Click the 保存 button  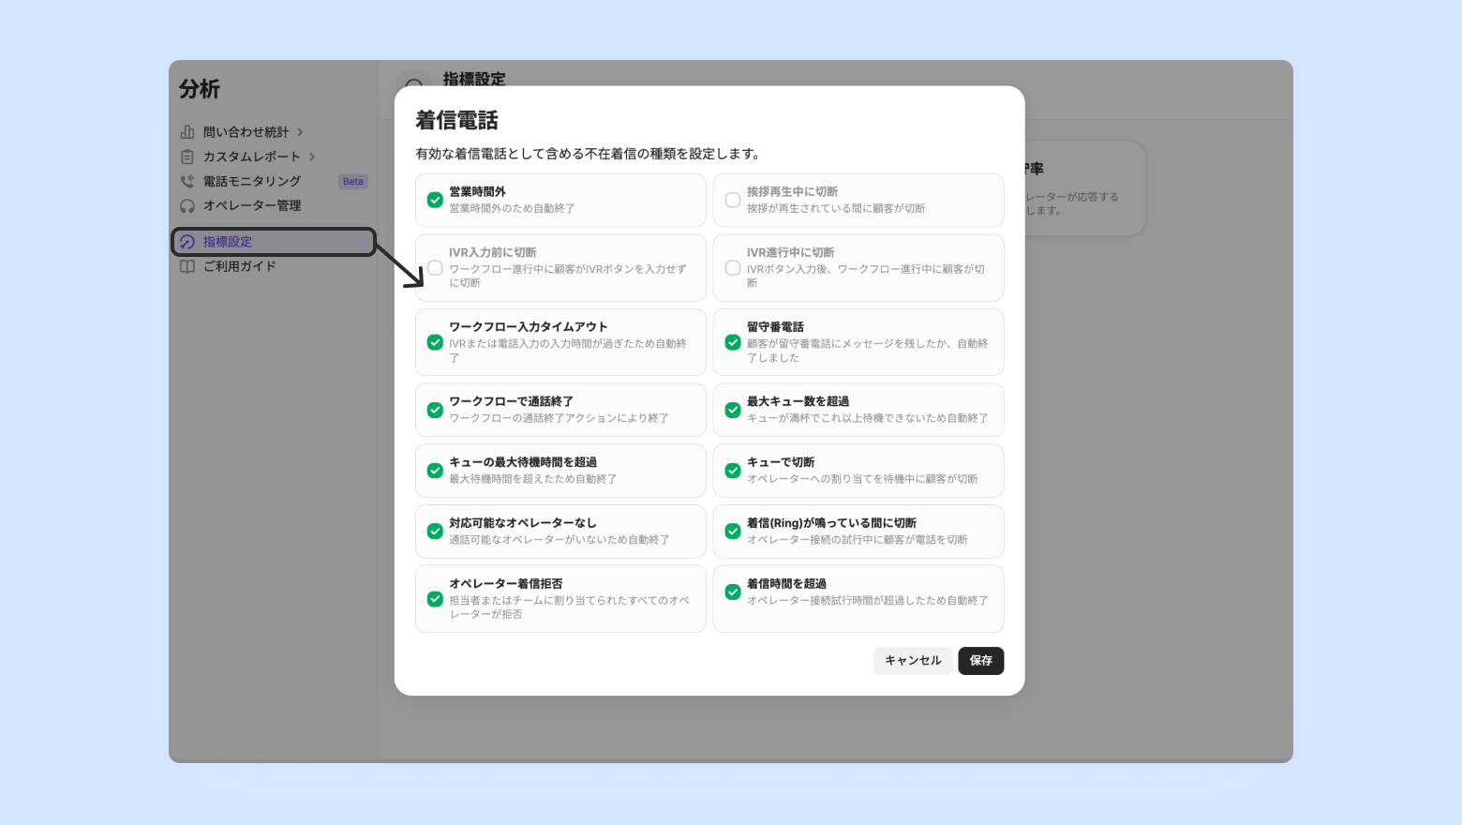tap(981, 661)
